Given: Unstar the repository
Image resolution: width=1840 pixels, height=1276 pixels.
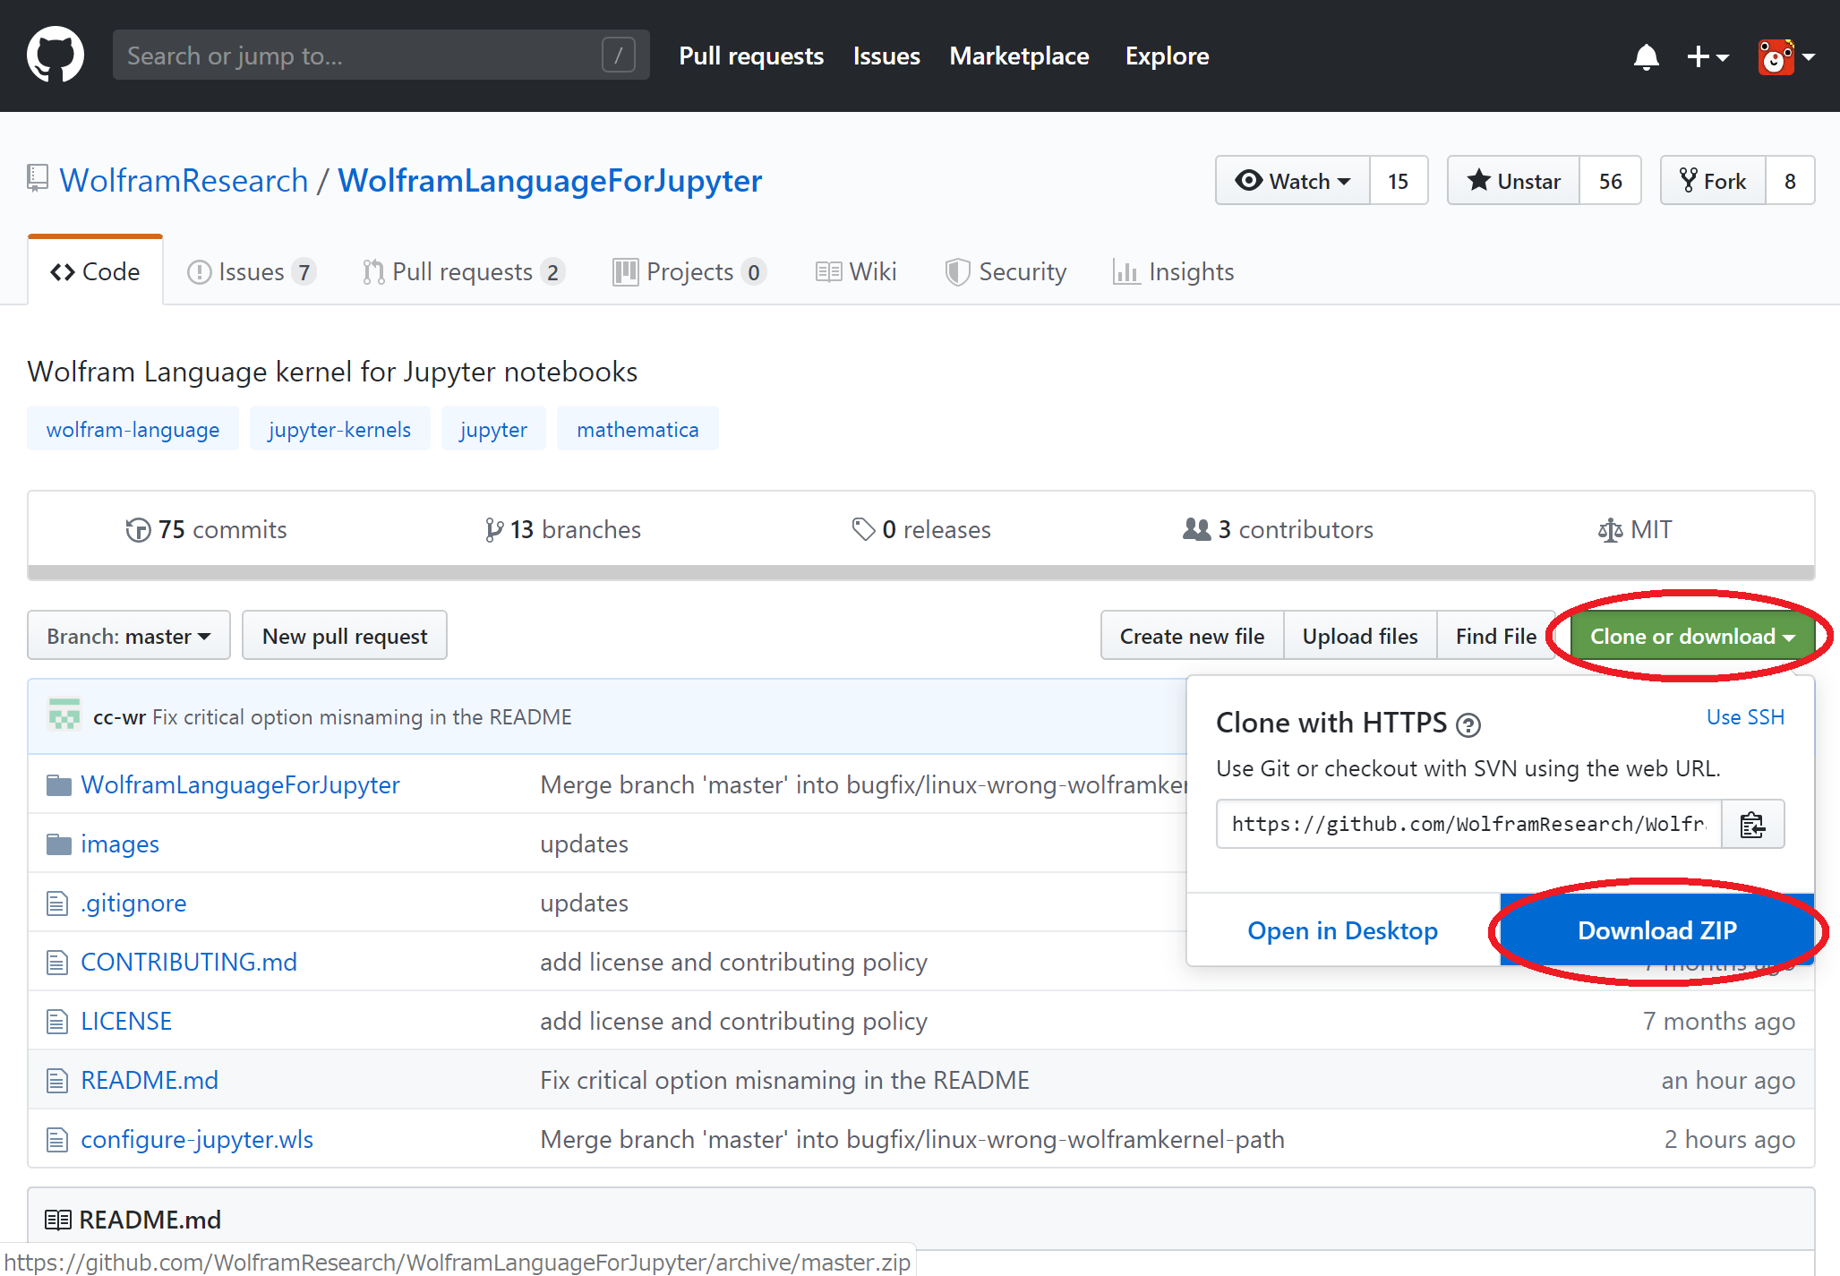Looking at the screenshot, I should tap(1513, 181).
